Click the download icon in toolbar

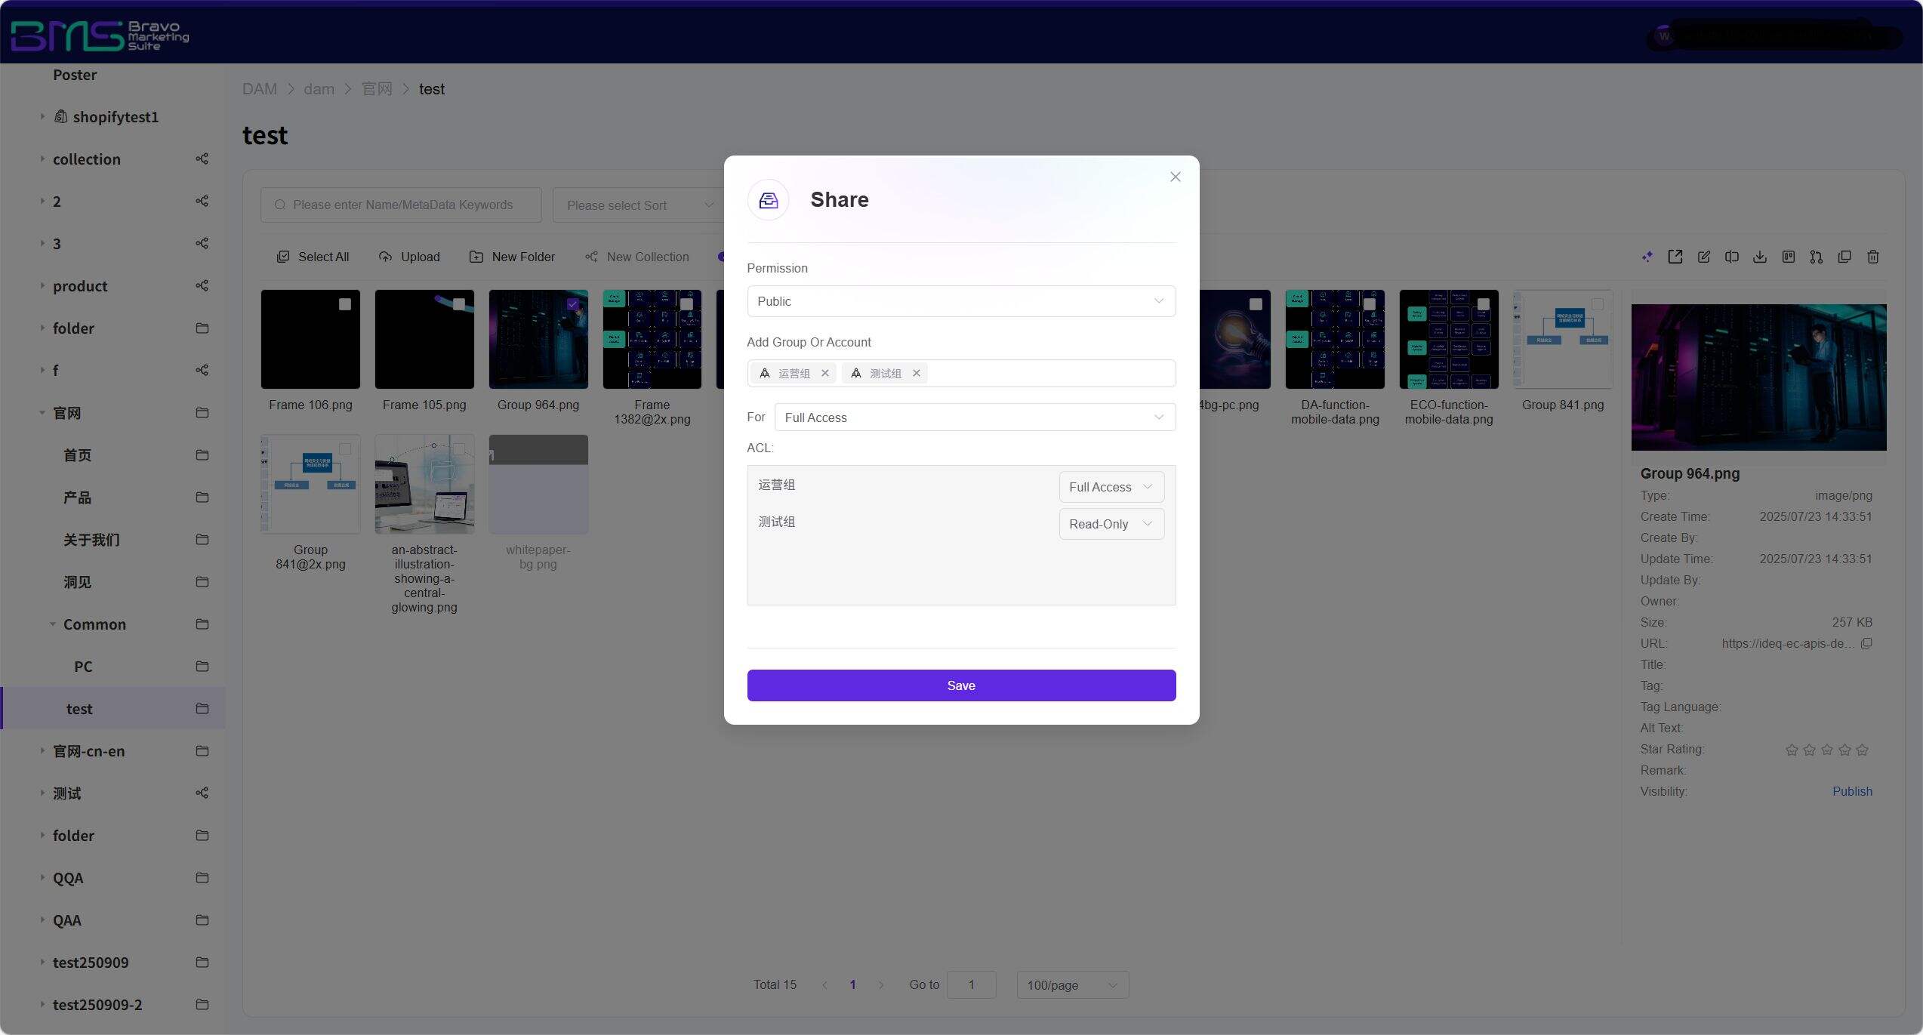pyautogui.click(x=1759, y=257)
